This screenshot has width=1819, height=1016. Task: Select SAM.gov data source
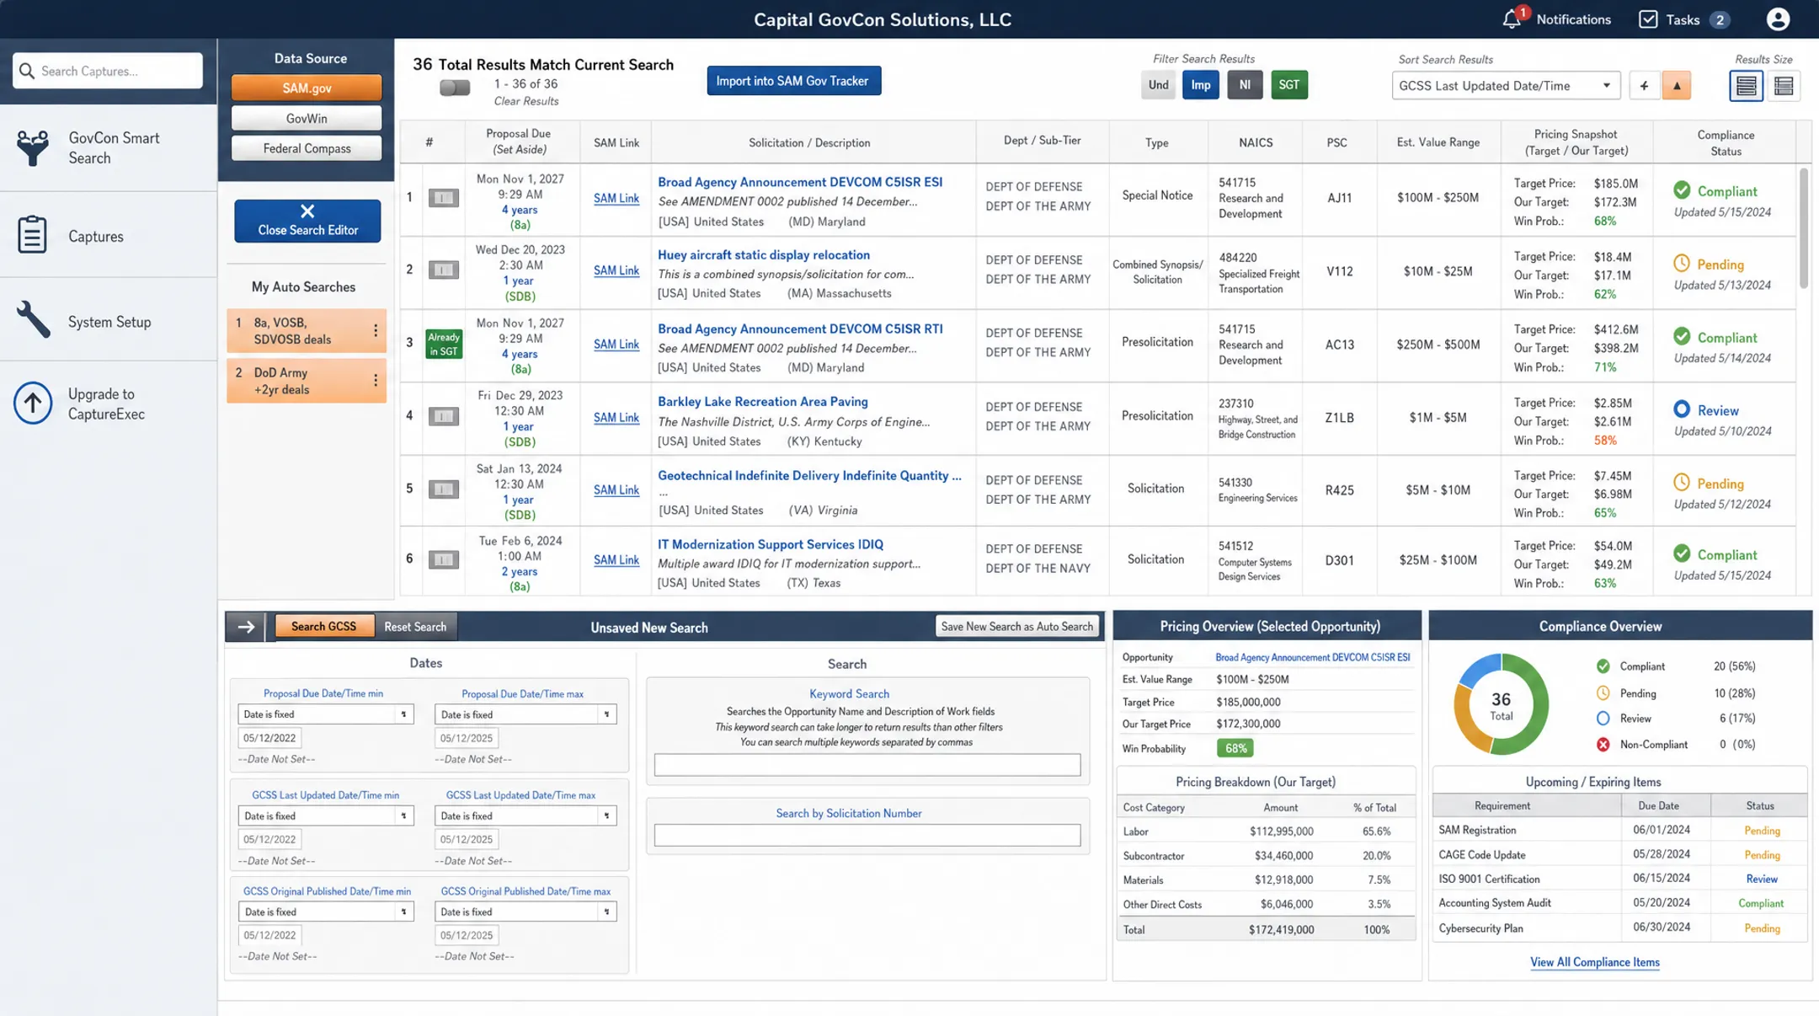(x=307, y=88)
